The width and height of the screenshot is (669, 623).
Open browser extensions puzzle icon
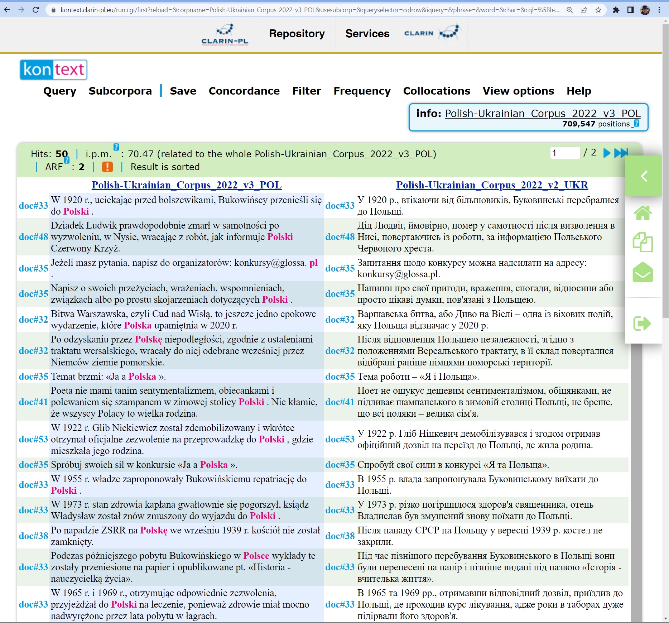pos(616,10)
